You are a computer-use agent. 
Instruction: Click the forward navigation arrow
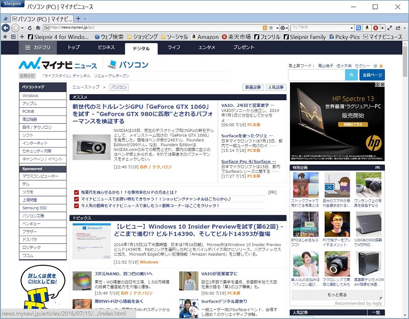click(15, 28)
